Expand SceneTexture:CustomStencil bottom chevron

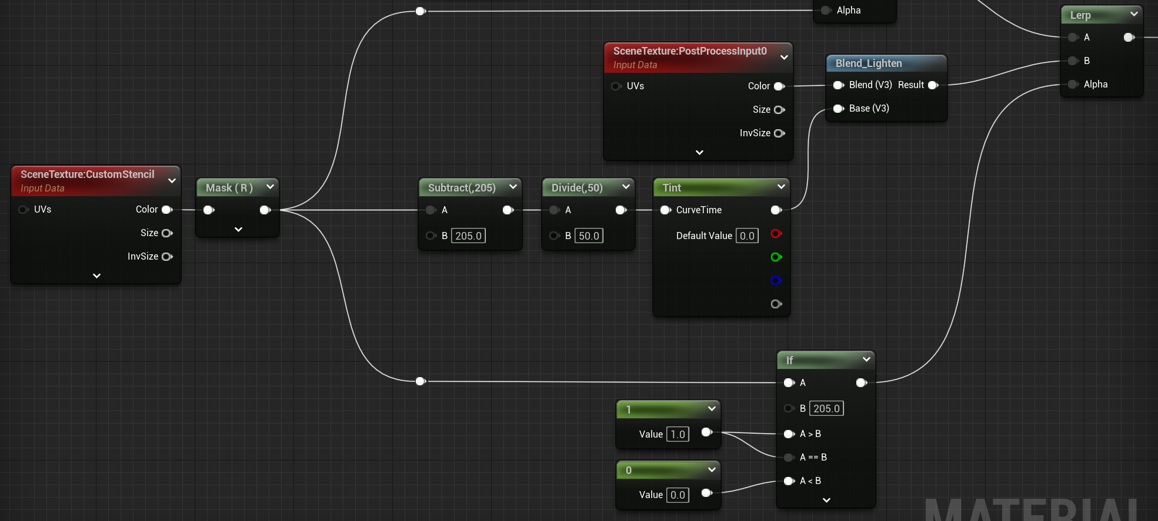pos(96,276)
